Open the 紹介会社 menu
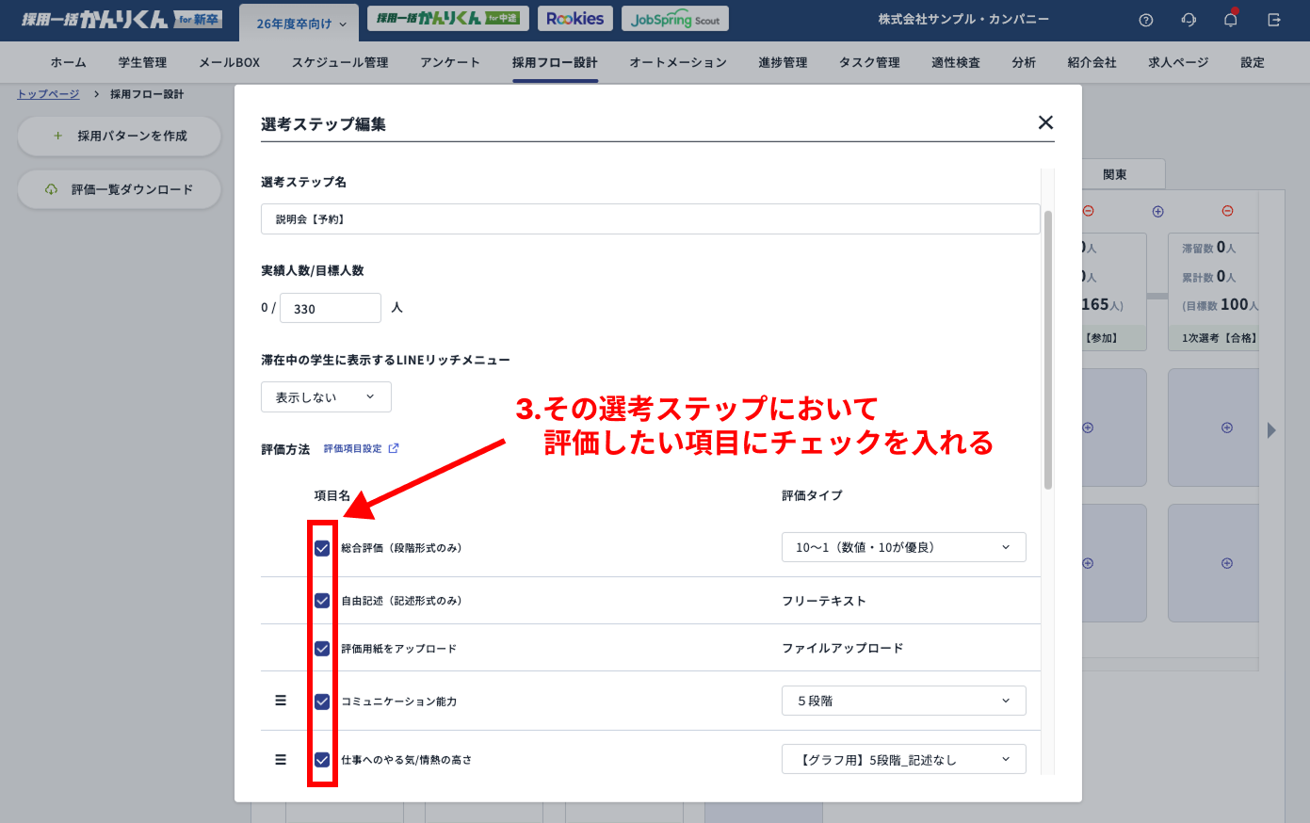The width and height of the screenshot is (1310, 823). [1092, 62]
